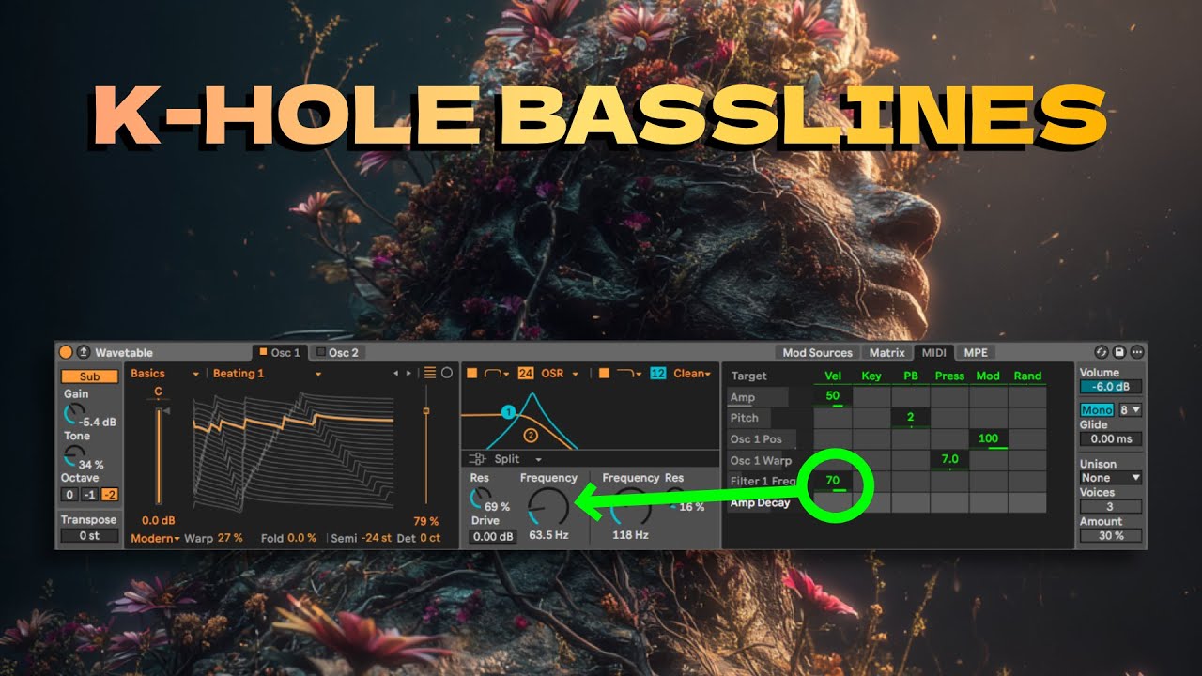Viewport: 1202px width, 676px height.
Task: Click the Rand column header
Action: point(1027,376)
